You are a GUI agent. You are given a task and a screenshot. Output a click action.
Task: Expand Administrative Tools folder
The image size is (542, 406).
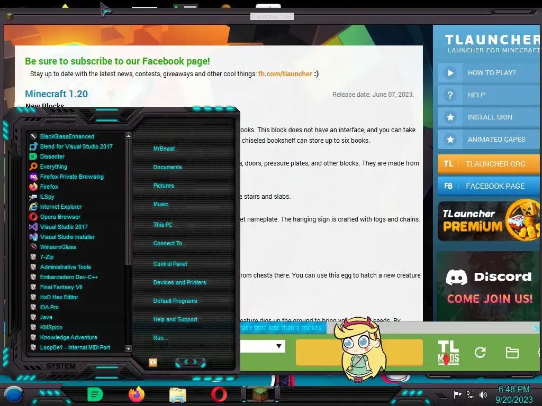[60, 267]
